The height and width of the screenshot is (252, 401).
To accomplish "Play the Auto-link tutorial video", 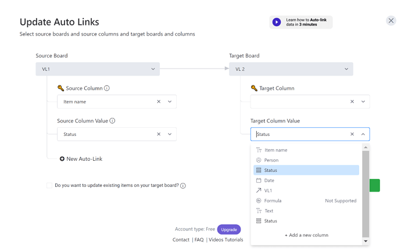I will [277, 22].
